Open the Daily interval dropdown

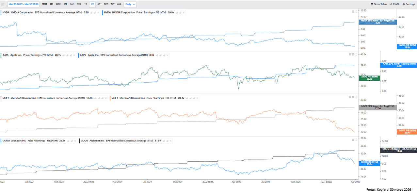click(130, 4)
